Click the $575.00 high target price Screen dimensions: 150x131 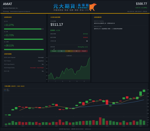[x=85, y=34]
